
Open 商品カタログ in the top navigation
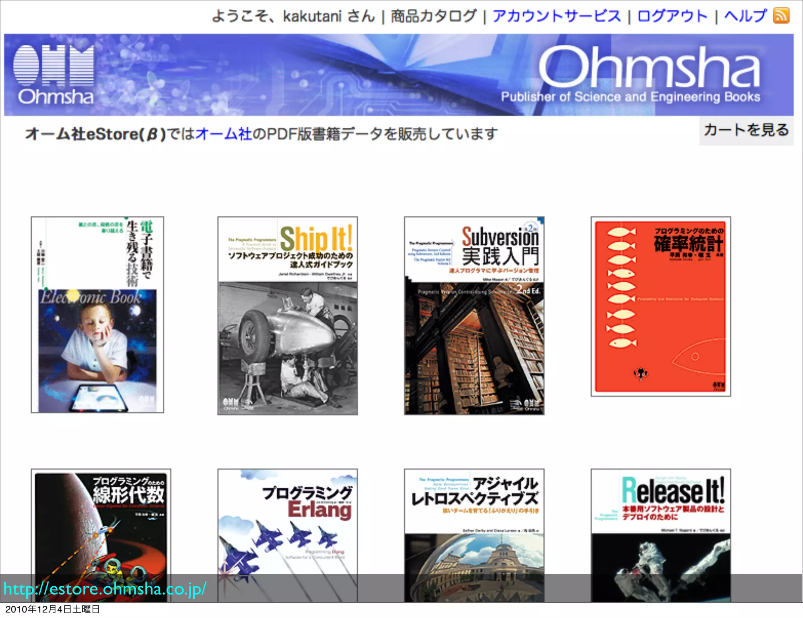pyautogui.click(x=434, y=16)
